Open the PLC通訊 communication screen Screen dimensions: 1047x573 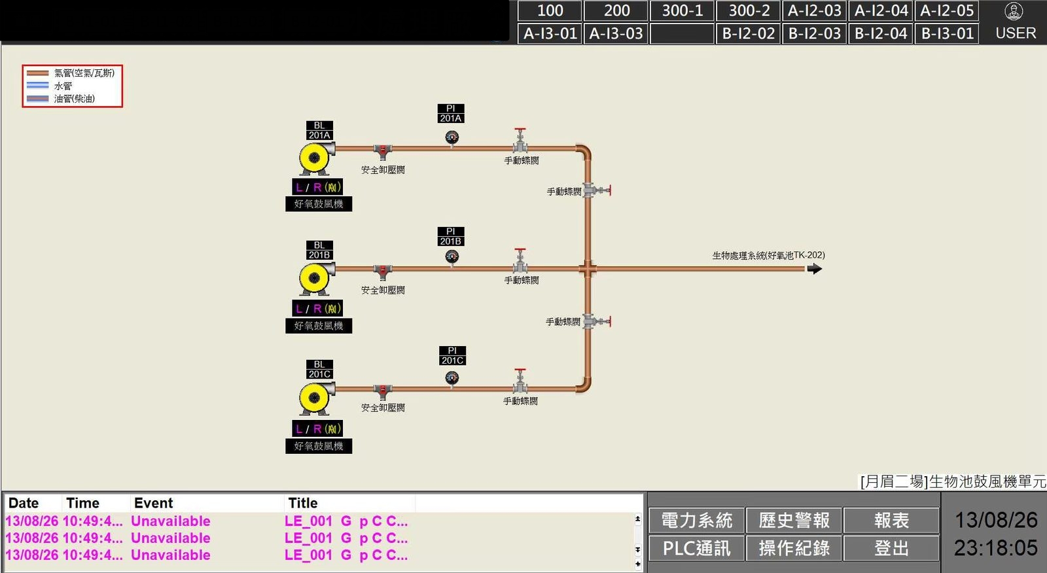[x=696, y=548]
